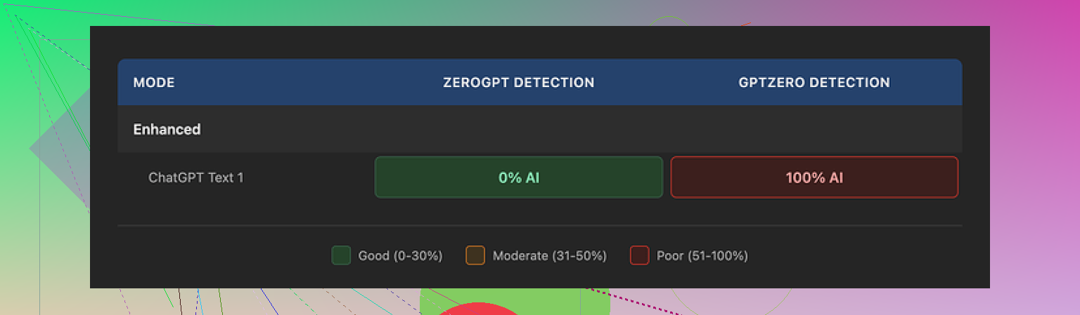Click the Moderate (31-50%) legend text

pos(549,256)
